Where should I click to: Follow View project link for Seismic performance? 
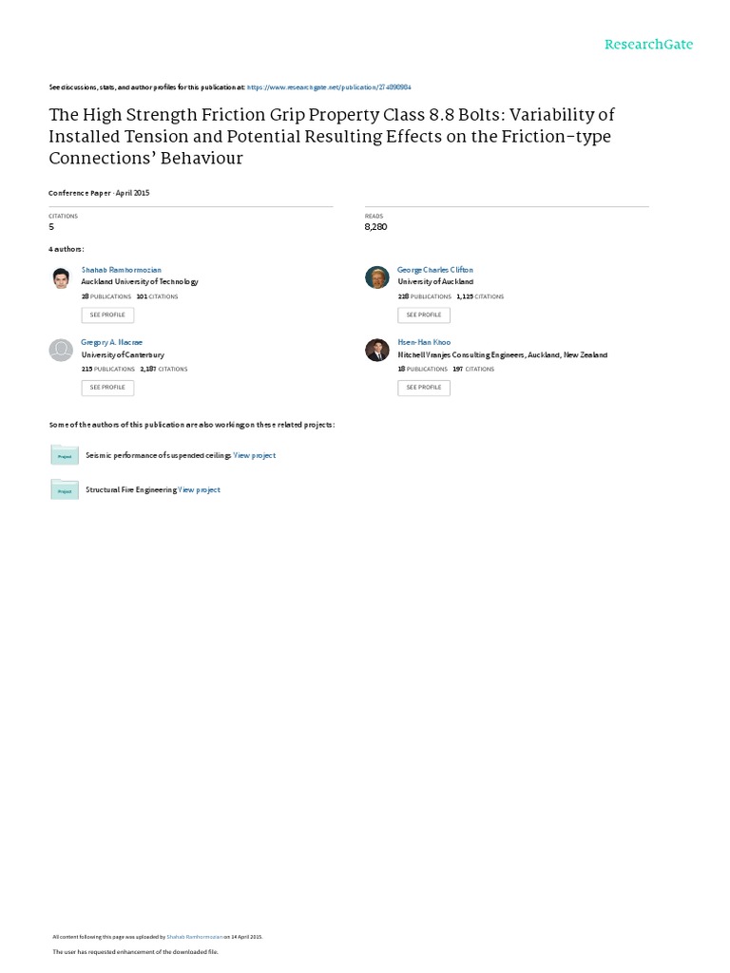tap(255, 456)
